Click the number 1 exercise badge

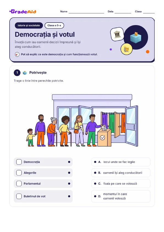point(17,73)
